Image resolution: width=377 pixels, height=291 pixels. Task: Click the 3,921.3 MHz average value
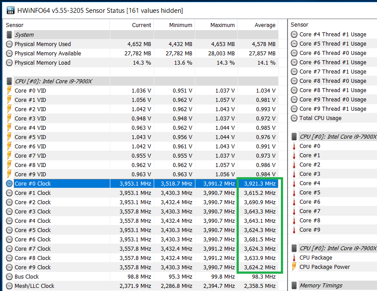[260, 184]
